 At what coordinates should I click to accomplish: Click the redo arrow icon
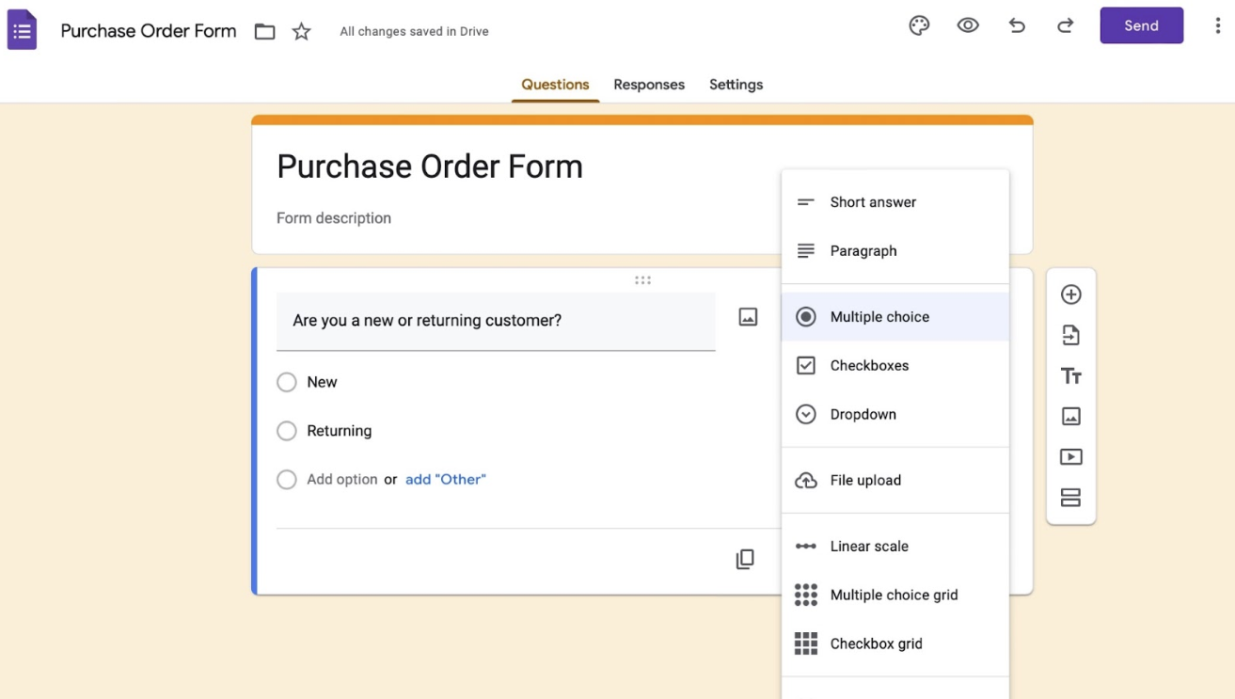(1065, 26)
